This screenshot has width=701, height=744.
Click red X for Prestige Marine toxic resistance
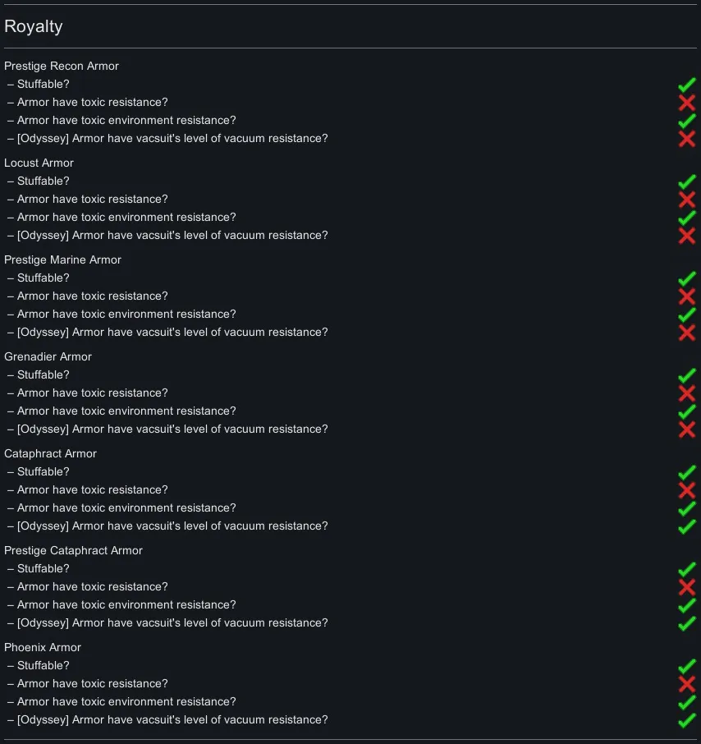click(x=687, y=296)
